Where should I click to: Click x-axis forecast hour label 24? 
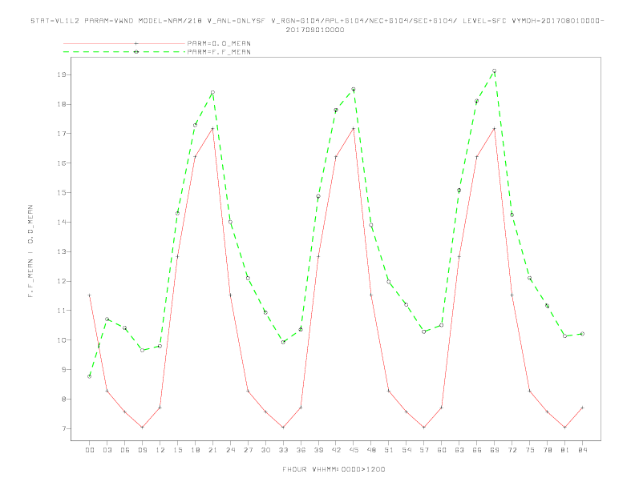pos(230,450)
